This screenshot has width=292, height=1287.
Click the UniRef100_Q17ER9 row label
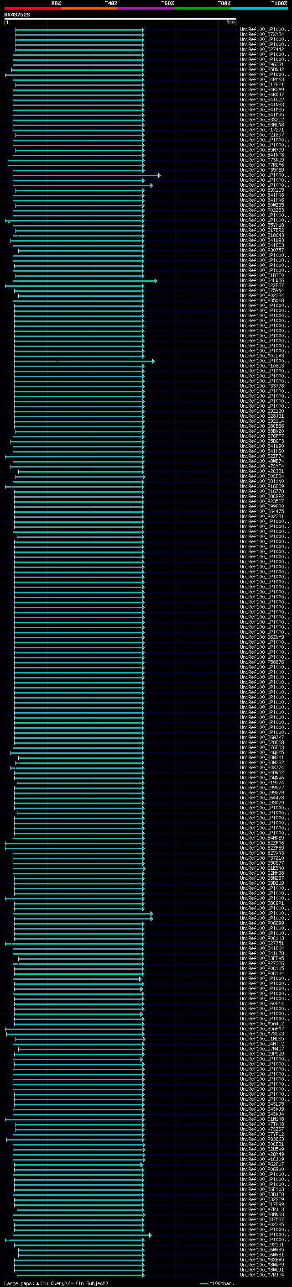pyautogui.click(x=262, y=1204)
